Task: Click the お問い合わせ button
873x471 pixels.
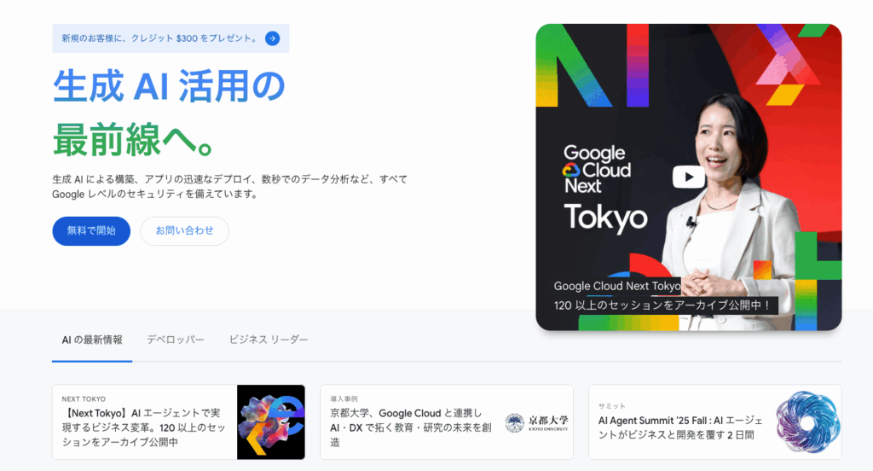Action: tap(184, 230)
